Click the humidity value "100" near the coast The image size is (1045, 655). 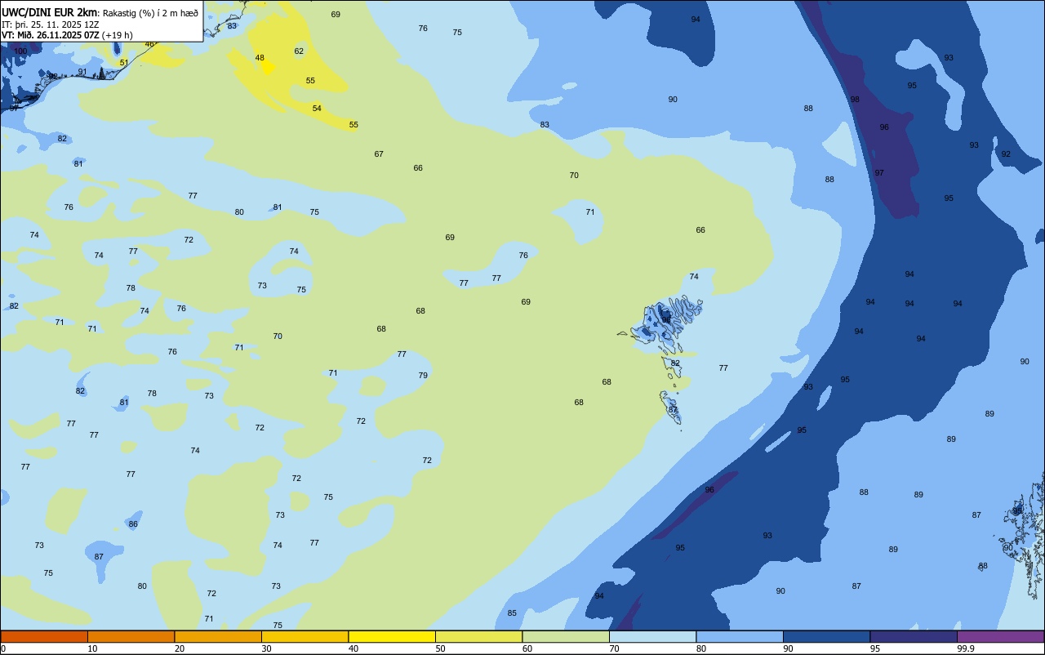point(20,51)
